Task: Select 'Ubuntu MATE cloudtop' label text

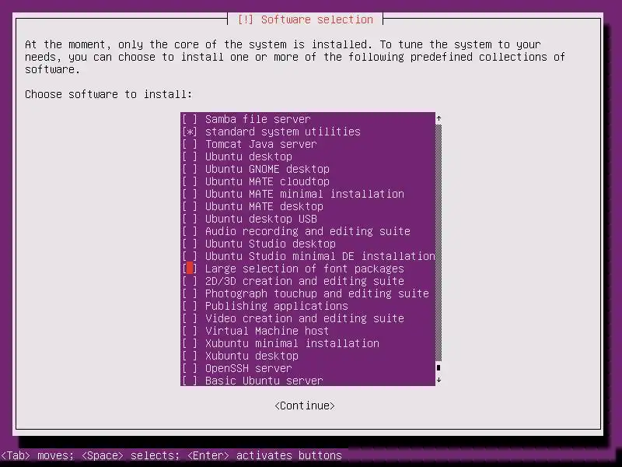Action: pos(267,181)
